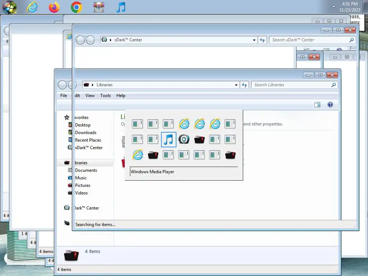Close the xDark Center window
The width and height of the screenshot is (368, 276).
(350, 30)
